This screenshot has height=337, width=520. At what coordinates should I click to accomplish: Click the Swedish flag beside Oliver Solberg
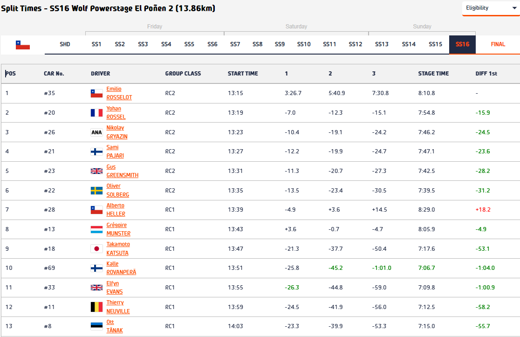click(96, 191)
